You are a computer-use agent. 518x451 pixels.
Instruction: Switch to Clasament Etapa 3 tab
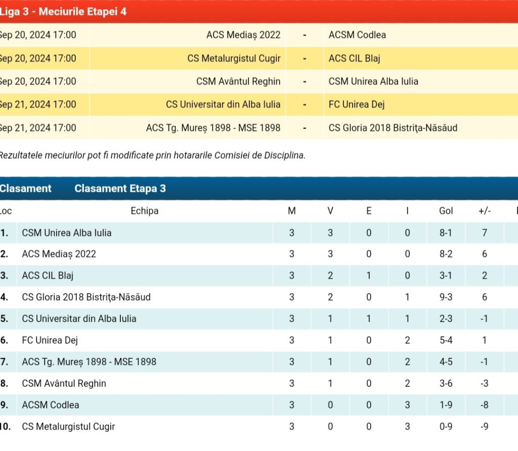pos(120,189)
